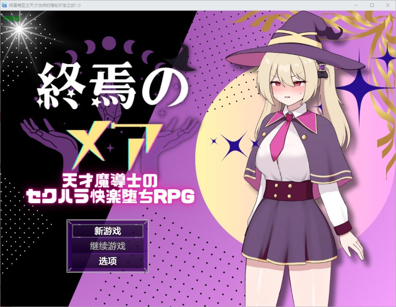Close the game window
The width and height of the screenshot is (396, 307).
pos(387,5)
